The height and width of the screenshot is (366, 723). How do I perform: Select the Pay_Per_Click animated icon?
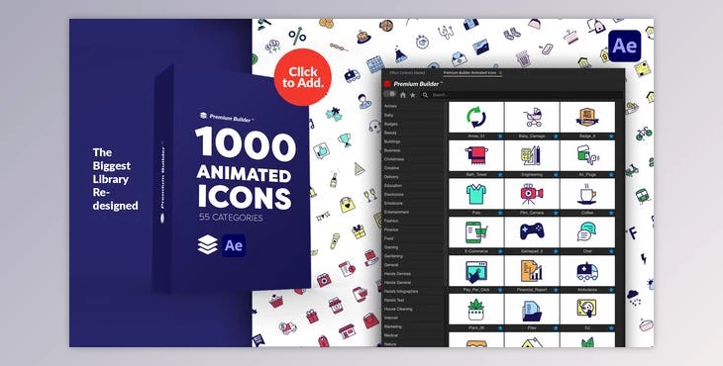coord(475,271)
